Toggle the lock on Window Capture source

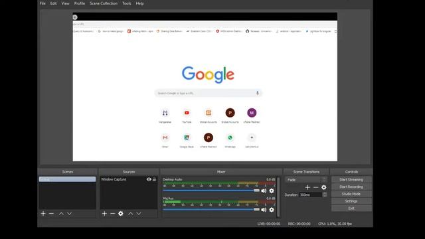coord(155,179)
